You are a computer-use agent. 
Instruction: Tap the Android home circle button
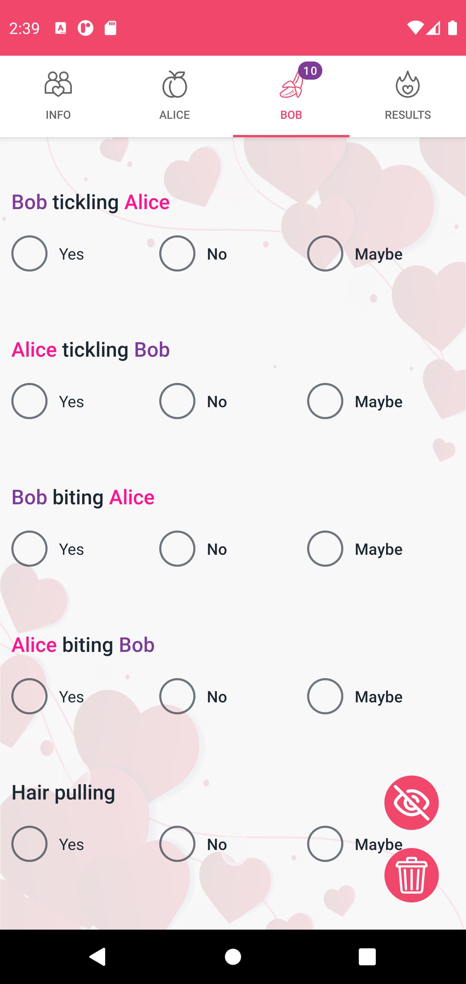(x=233, y=956)
